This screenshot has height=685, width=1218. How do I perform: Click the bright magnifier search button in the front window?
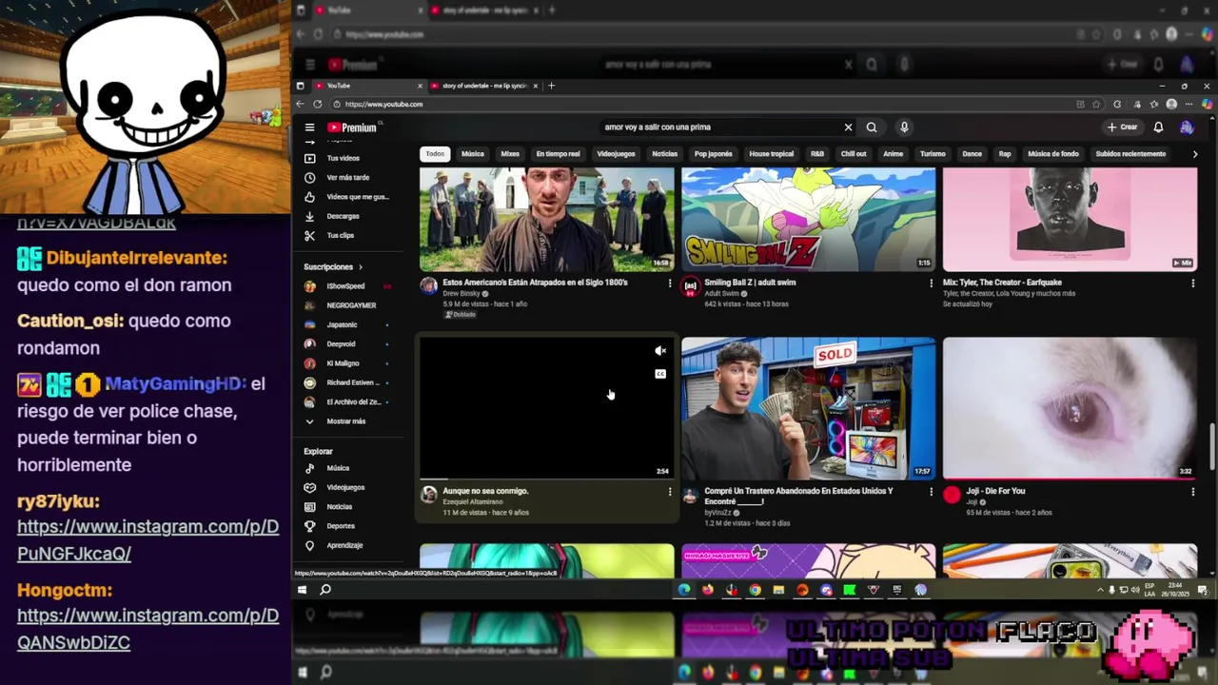coord(872,127)
